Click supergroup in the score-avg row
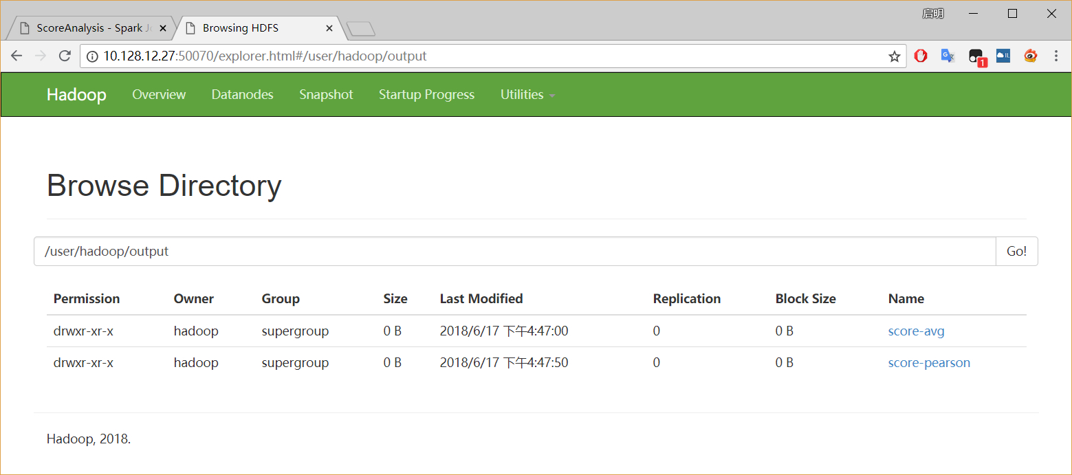Image resolution: width=1072 pixels, height=475 pixels. click(x=295, y=331)
